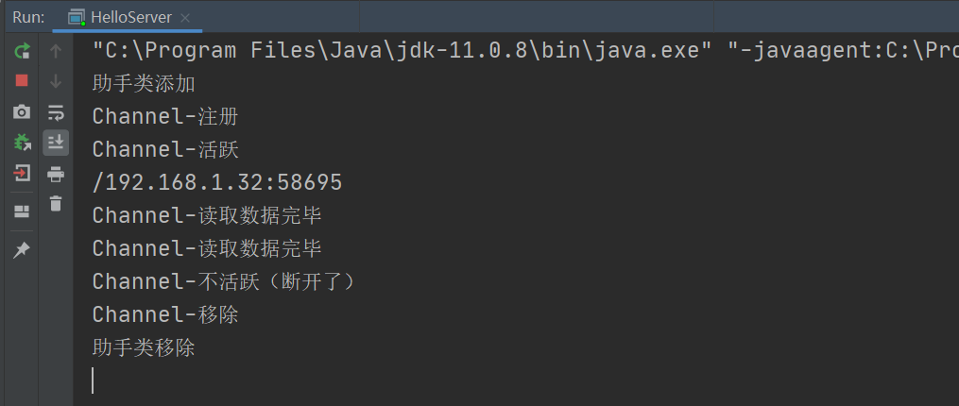This screenshot has height=406, width=959.
Task: Click the Exit icon with red arrow
Action: (x=21, y=174)
